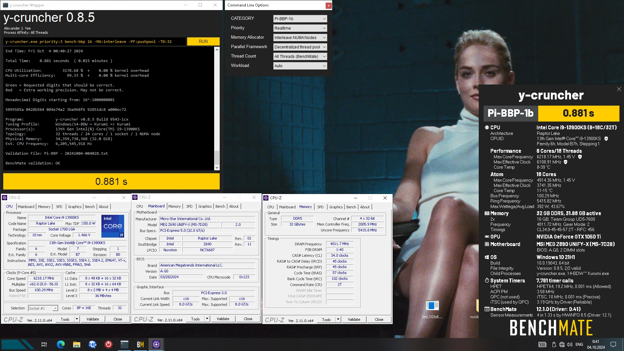Screen dimensions: 624x351
Task: Open SPD tab in CPU-Z Mainboard window
Action: [x=189, y=206]
